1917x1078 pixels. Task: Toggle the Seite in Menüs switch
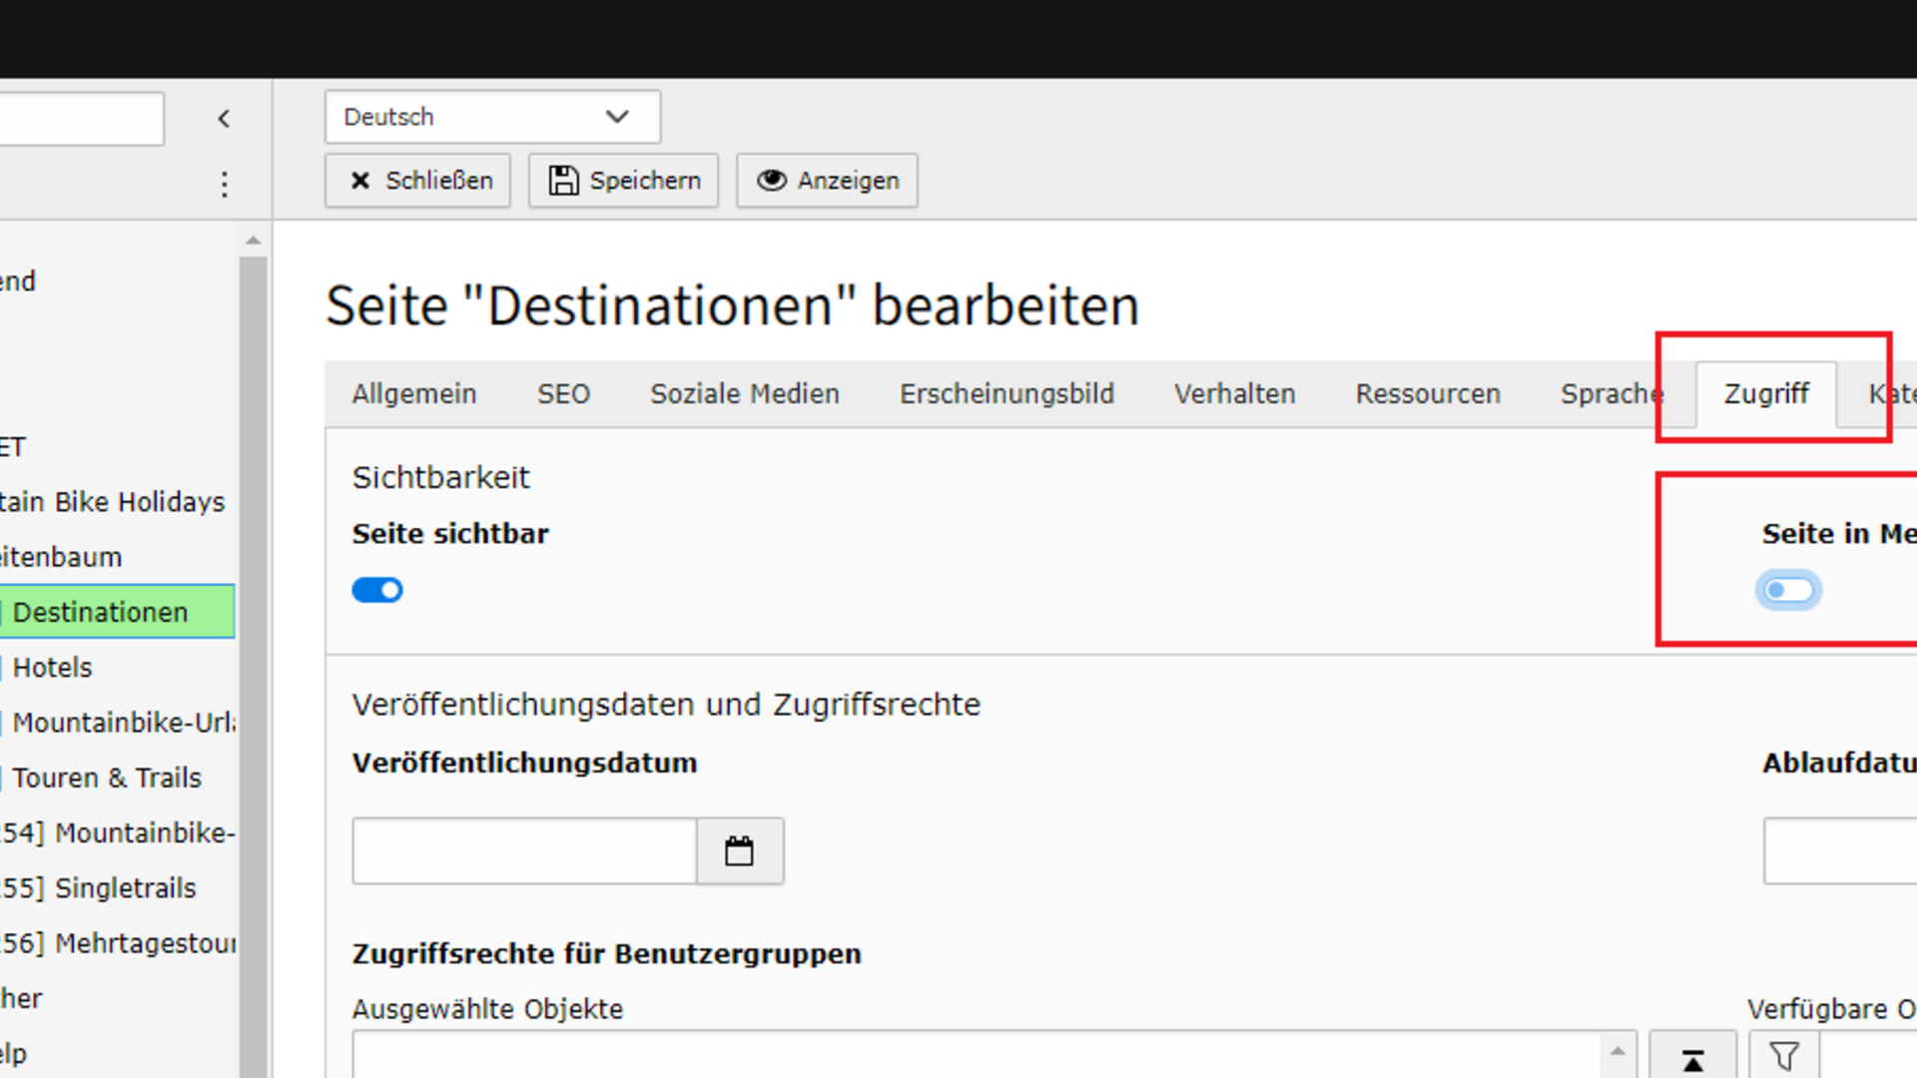click(1788, 591)
